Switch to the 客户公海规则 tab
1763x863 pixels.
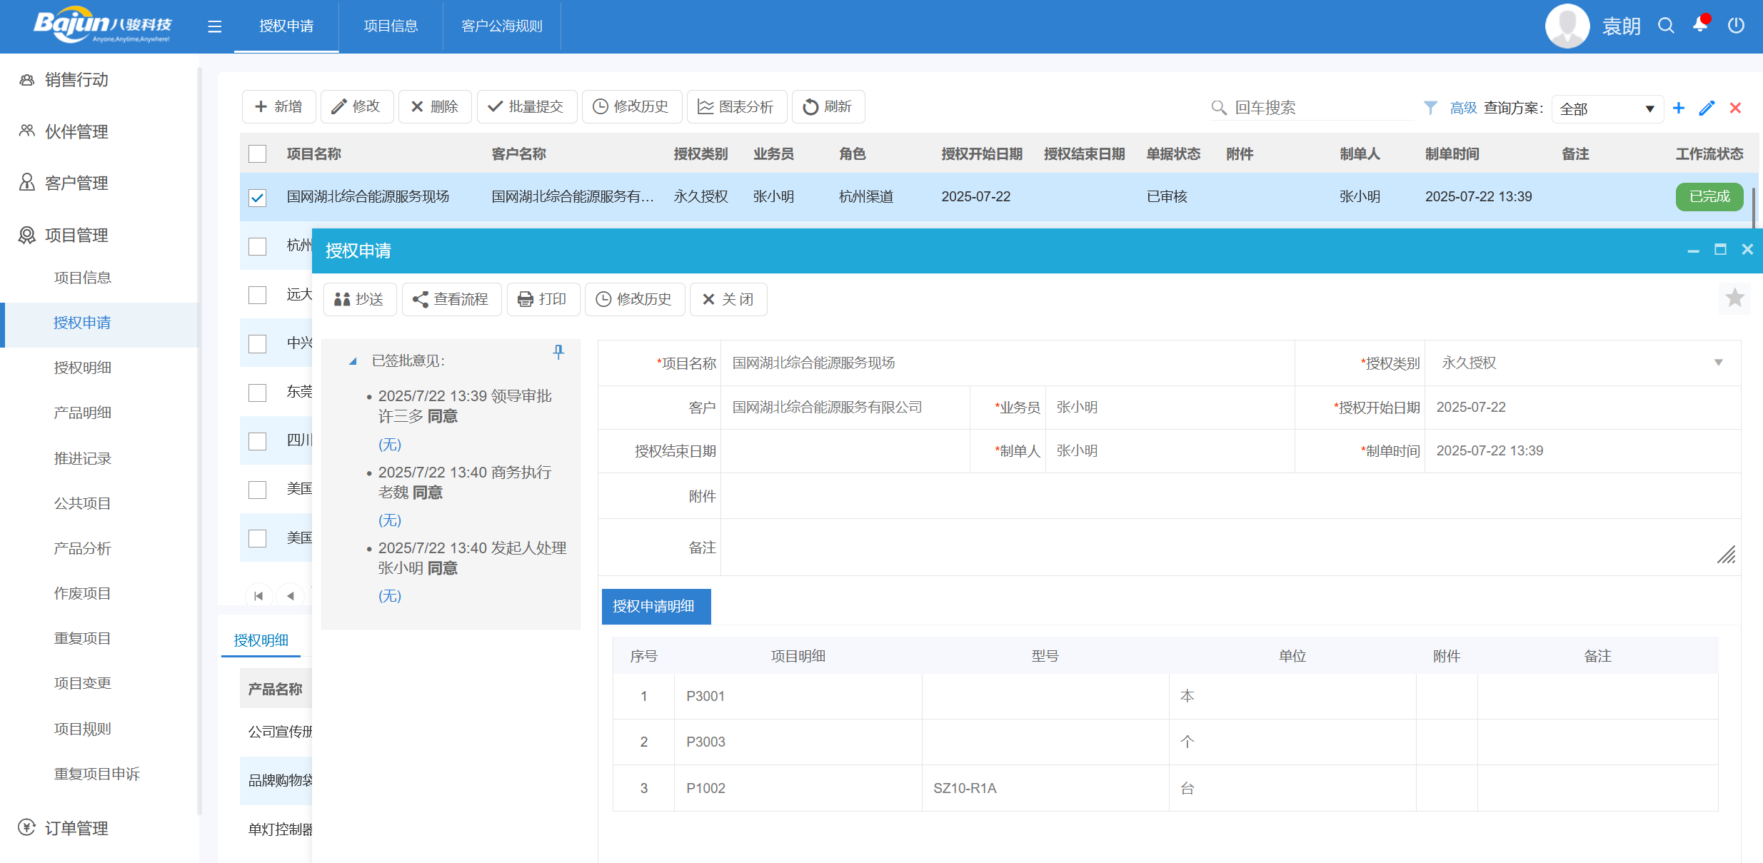tap(501, 26)
